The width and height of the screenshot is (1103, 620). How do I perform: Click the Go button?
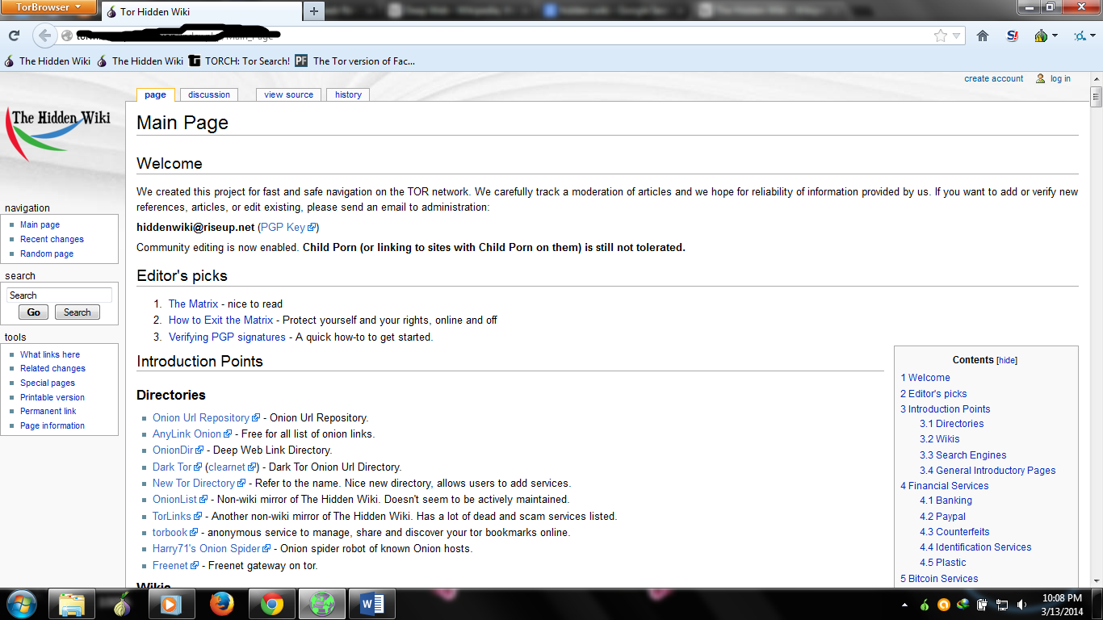pyautogui.click(x=34, y=312)
